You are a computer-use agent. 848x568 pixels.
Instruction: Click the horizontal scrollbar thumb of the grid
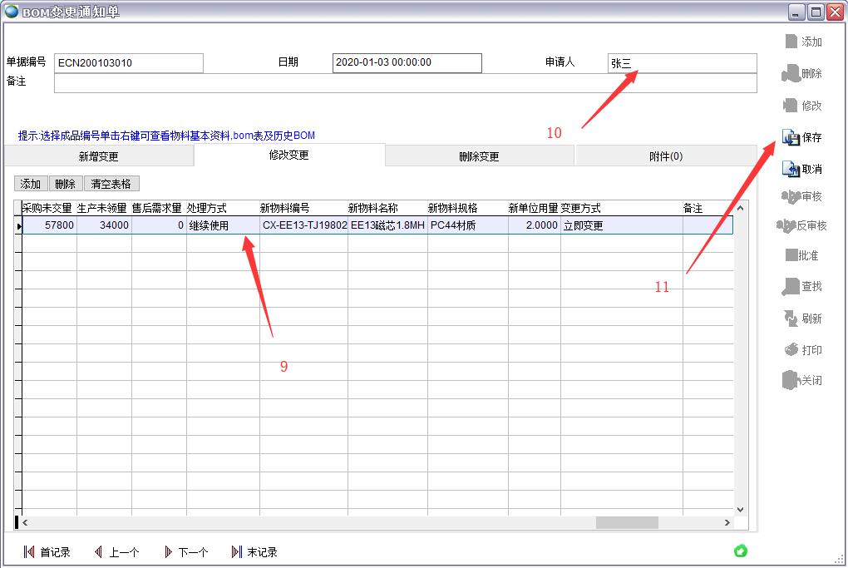coord(627,522)
